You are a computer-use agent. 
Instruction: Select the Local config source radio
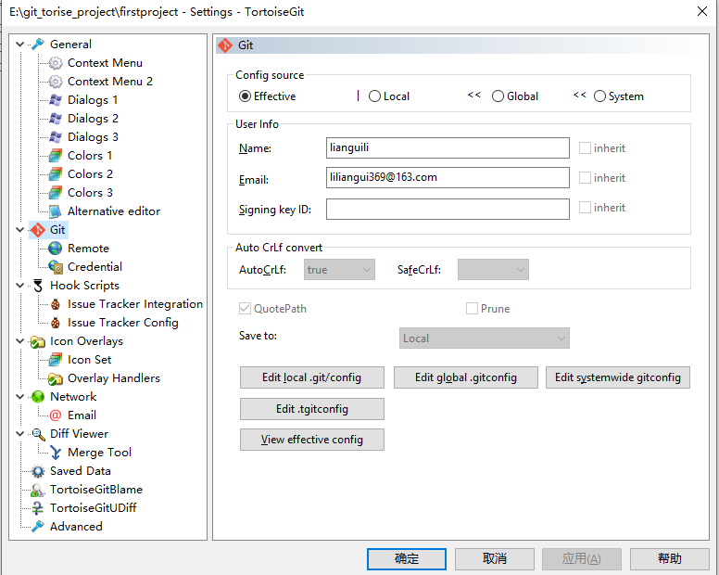click(x=374, y=96)
